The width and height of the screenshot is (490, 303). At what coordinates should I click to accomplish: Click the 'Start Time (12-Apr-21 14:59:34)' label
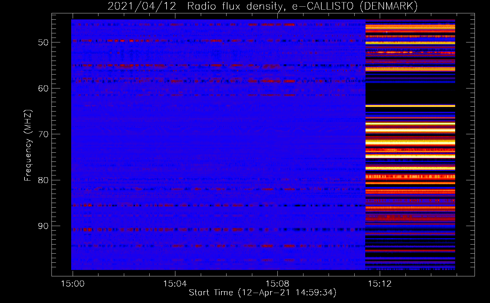(263, 293)
